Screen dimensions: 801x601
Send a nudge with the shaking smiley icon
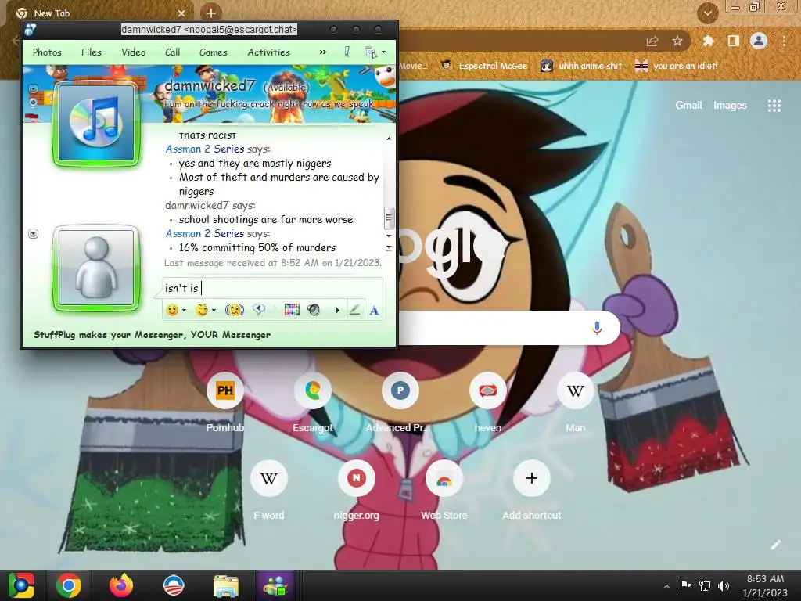[x=235, y=310]
